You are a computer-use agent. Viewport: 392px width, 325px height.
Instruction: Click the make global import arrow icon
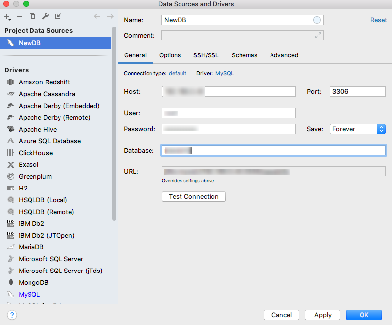pos(58,17)
